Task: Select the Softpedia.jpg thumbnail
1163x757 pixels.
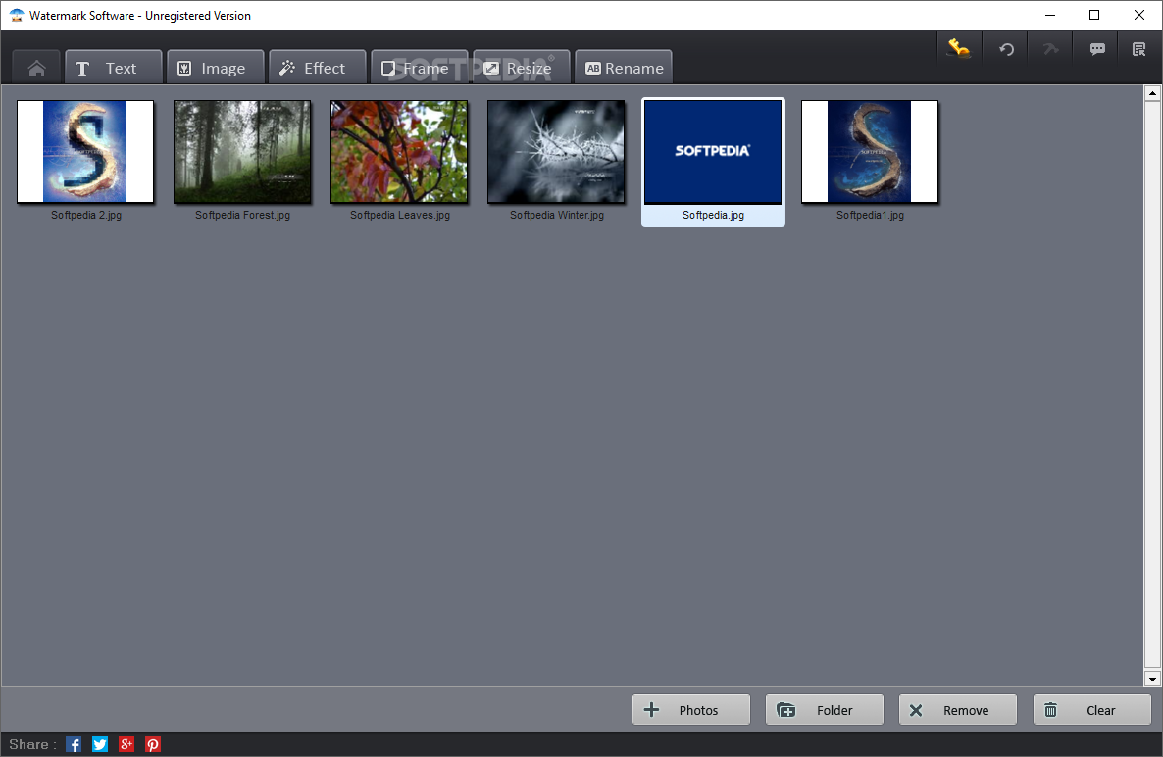Action: [x=713, y=151]
